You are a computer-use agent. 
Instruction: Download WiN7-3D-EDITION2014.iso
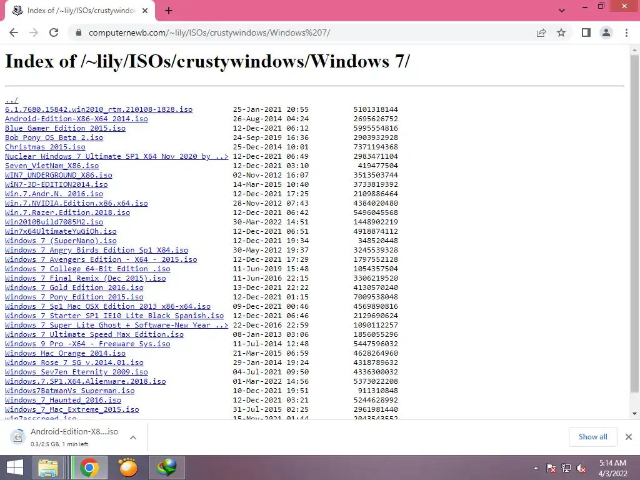pos(56,184)
